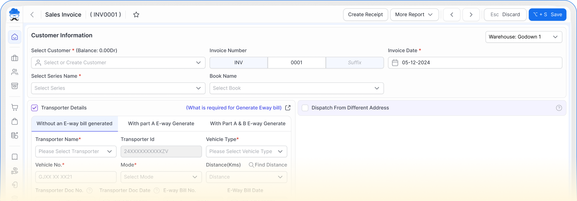Click the (INV0001) invoice title text
This screenshot has height=201, width=577.
[105, 14]
